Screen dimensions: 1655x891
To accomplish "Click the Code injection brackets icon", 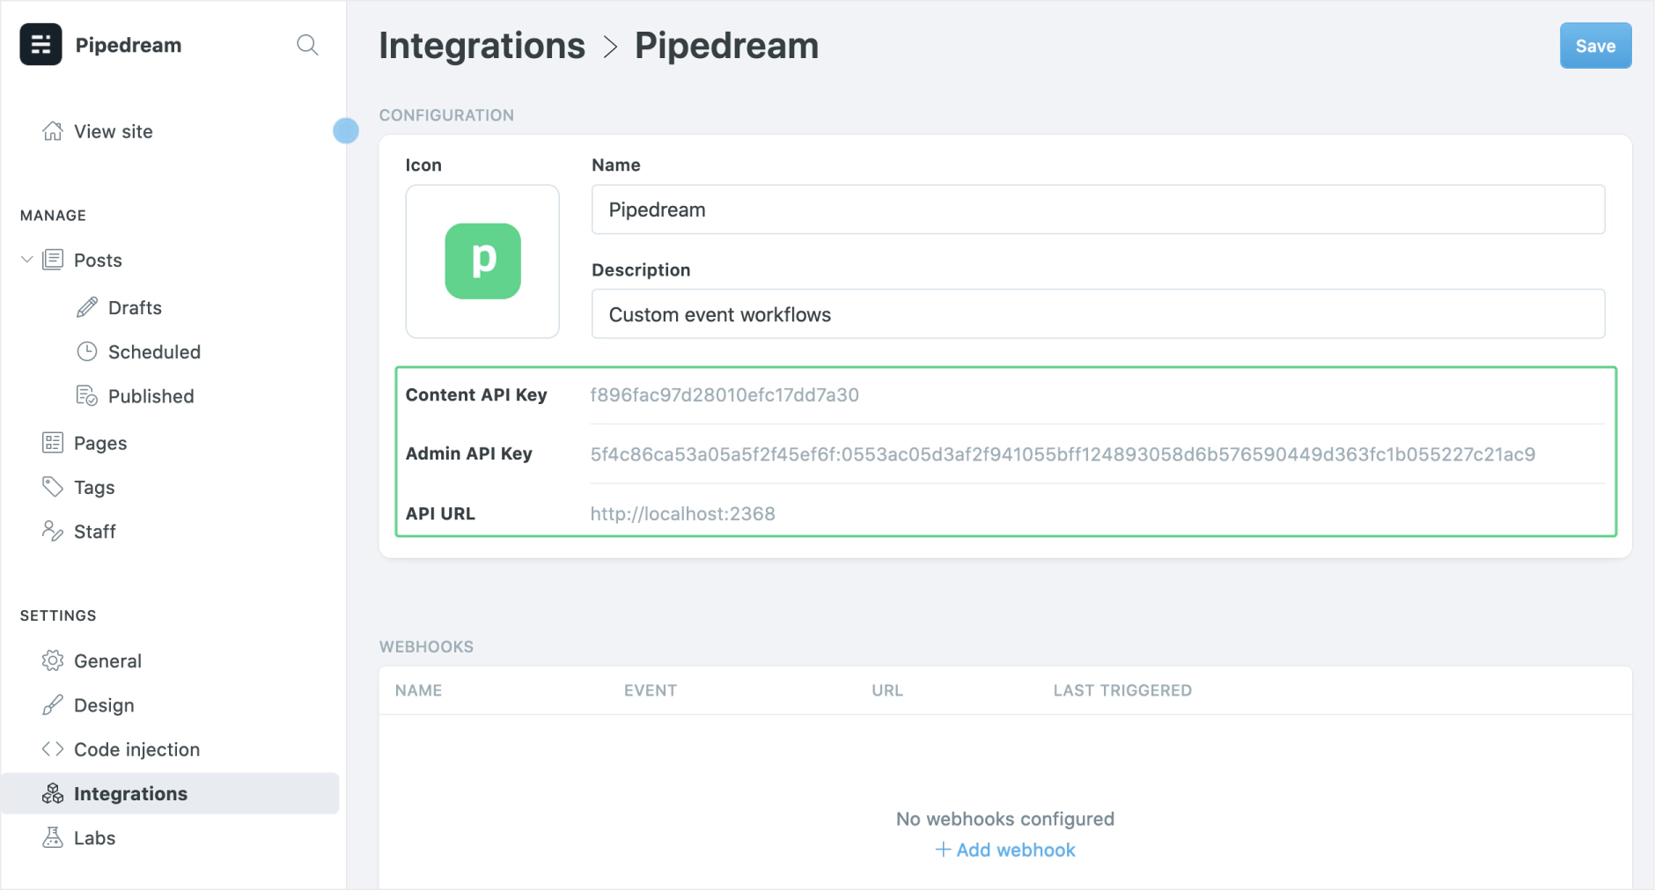I will [x=53, y=749].
